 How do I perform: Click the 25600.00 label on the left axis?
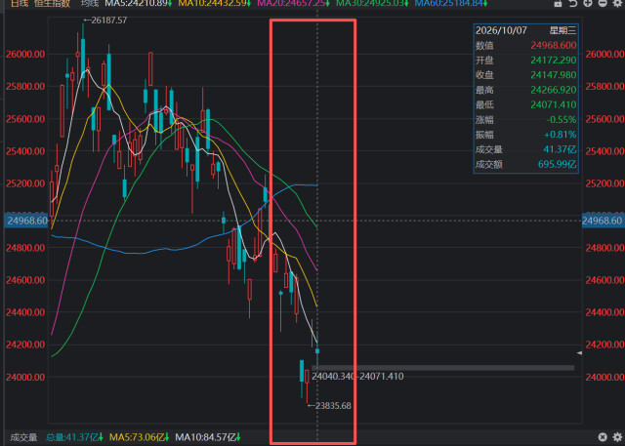[25, 119]
